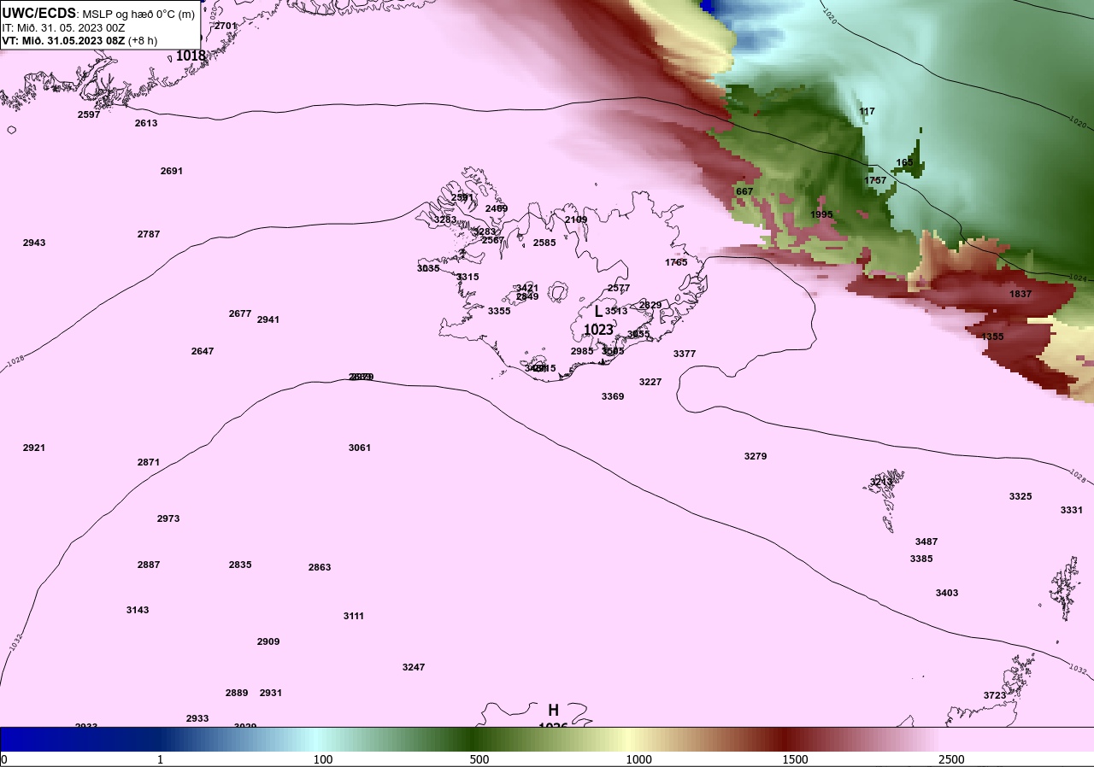Click the 2691 height value

click(x=172, y=171)
